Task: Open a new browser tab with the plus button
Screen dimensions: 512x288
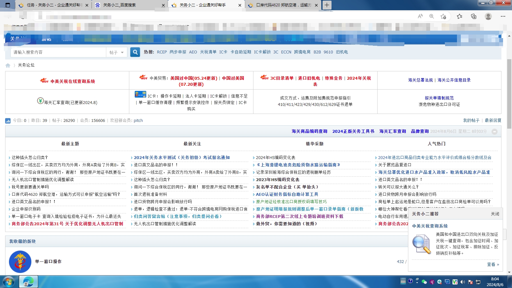Action: [x=327, y=5]
